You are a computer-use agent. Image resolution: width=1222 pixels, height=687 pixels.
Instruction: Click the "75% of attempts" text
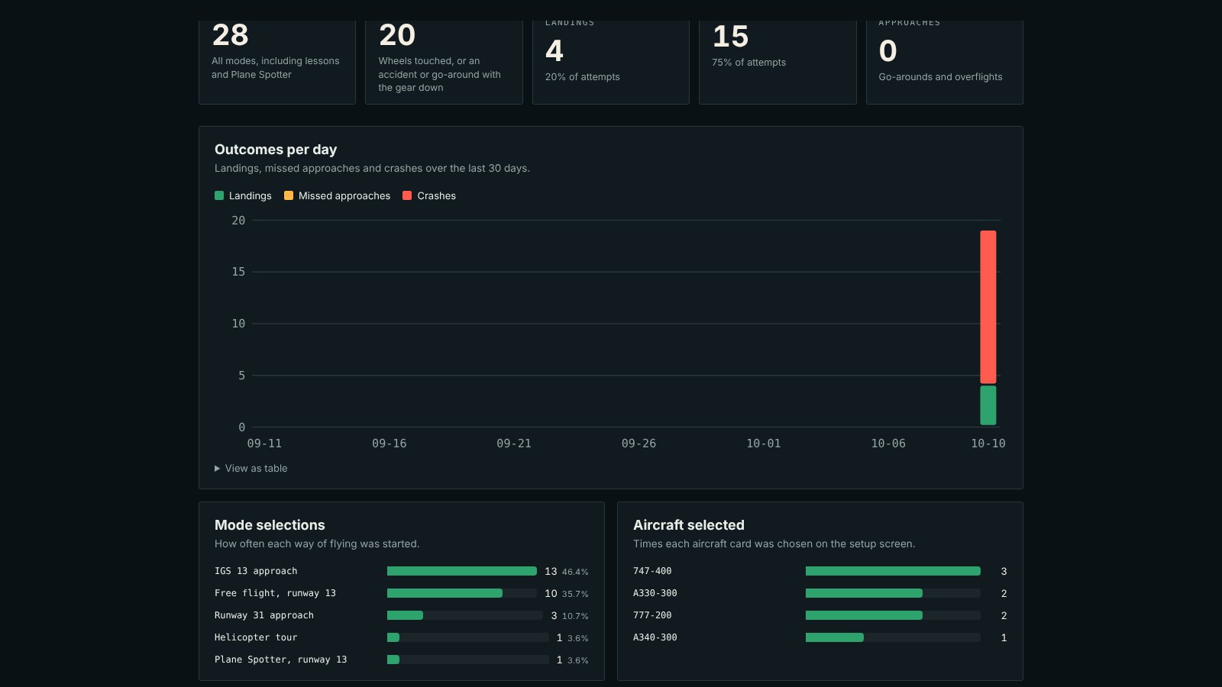pos(749,63)
